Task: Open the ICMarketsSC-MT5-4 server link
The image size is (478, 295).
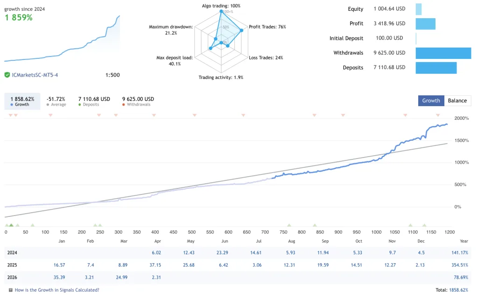Action: point(35,75)
